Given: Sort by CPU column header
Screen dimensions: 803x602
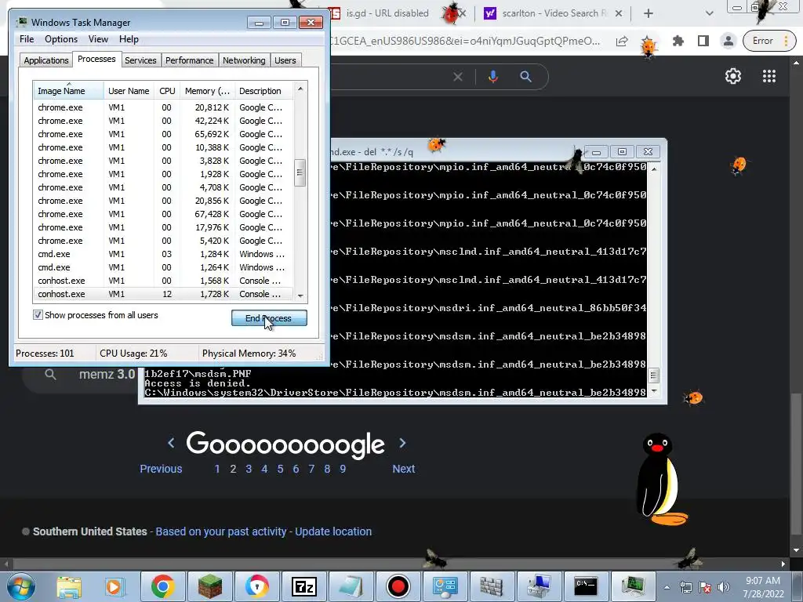Looking at the screenshot, I should tap(167, 91).
